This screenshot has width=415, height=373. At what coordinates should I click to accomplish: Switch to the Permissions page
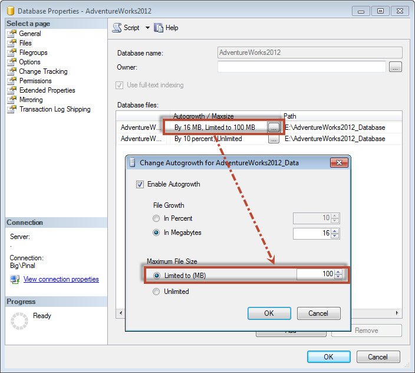(x=35, y=81)
